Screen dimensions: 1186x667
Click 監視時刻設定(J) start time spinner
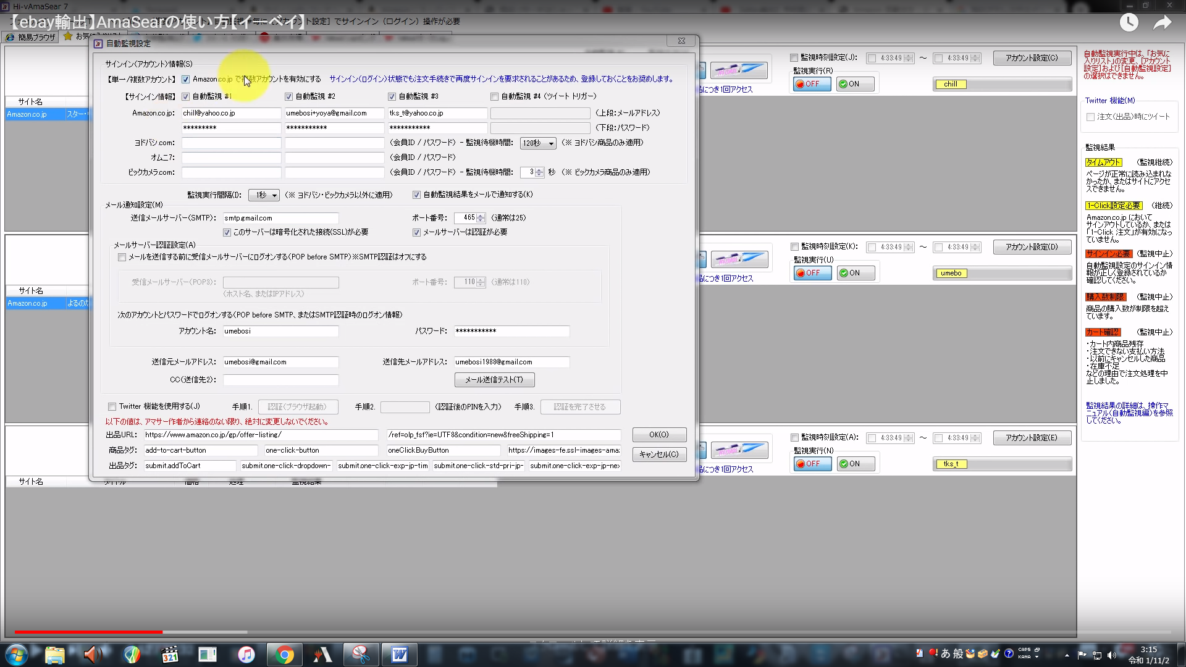point(908,58)
